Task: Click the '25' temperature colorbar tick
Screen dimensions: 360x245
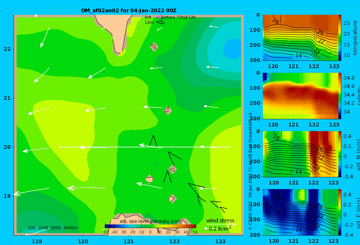Action: (347, 23)
